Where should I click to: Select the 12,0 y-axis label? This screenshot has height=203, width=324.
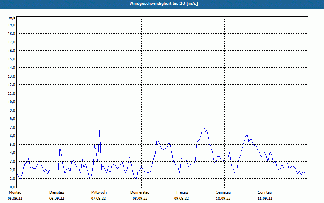click(11, 85)
